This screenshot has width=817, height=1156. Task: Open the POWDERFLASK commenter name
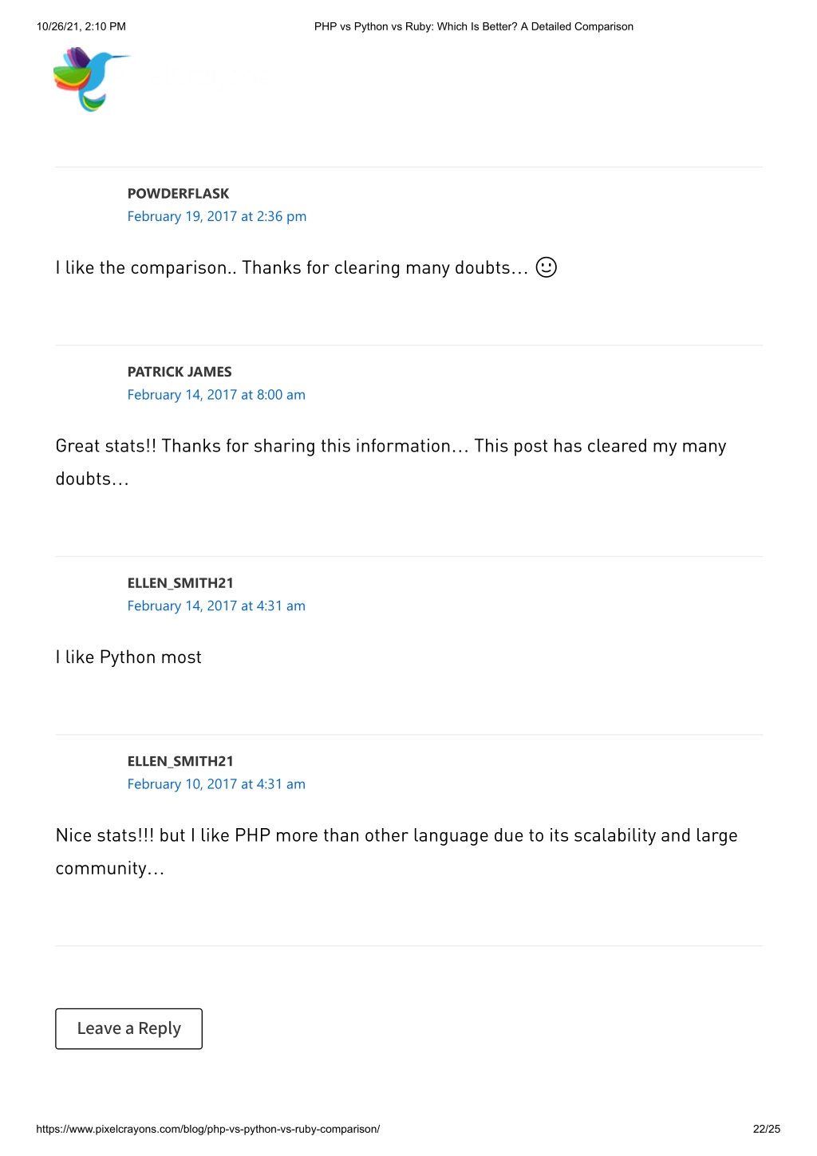pos(178,193)
